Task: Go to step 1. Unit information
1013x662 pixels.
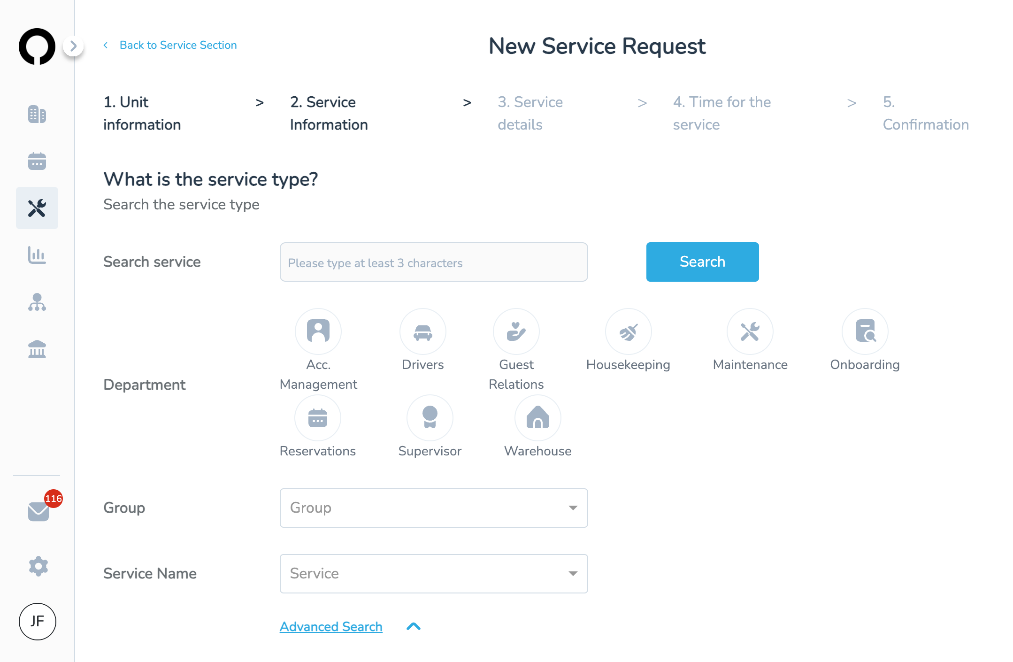Action: [142, 113]
